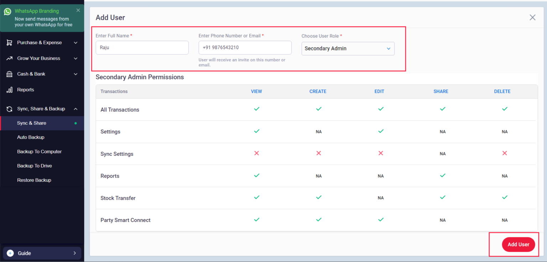Click the Stock Transfer row label
547x262 pixels.
coord(118,198)
